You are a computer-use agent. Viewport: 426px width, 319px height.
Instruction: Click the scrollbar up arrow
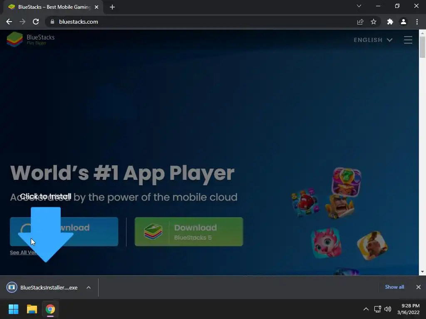422,33
